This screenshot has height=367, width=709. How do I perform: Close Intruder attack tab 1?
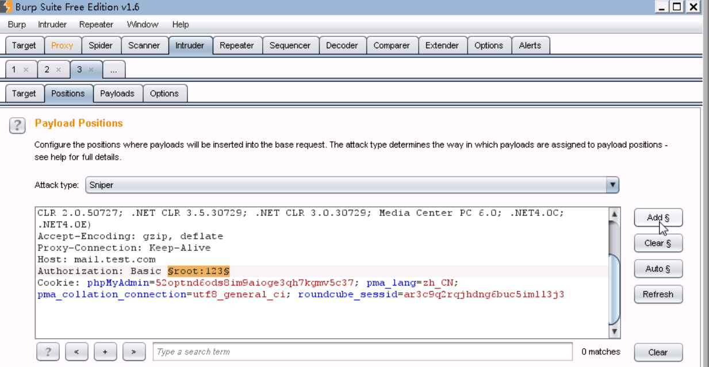26,69
